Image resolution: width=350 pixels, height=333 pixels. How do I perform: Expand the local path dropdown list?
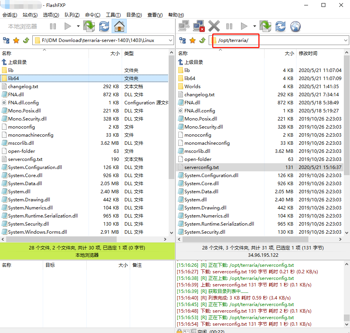[x=171, y=40]
